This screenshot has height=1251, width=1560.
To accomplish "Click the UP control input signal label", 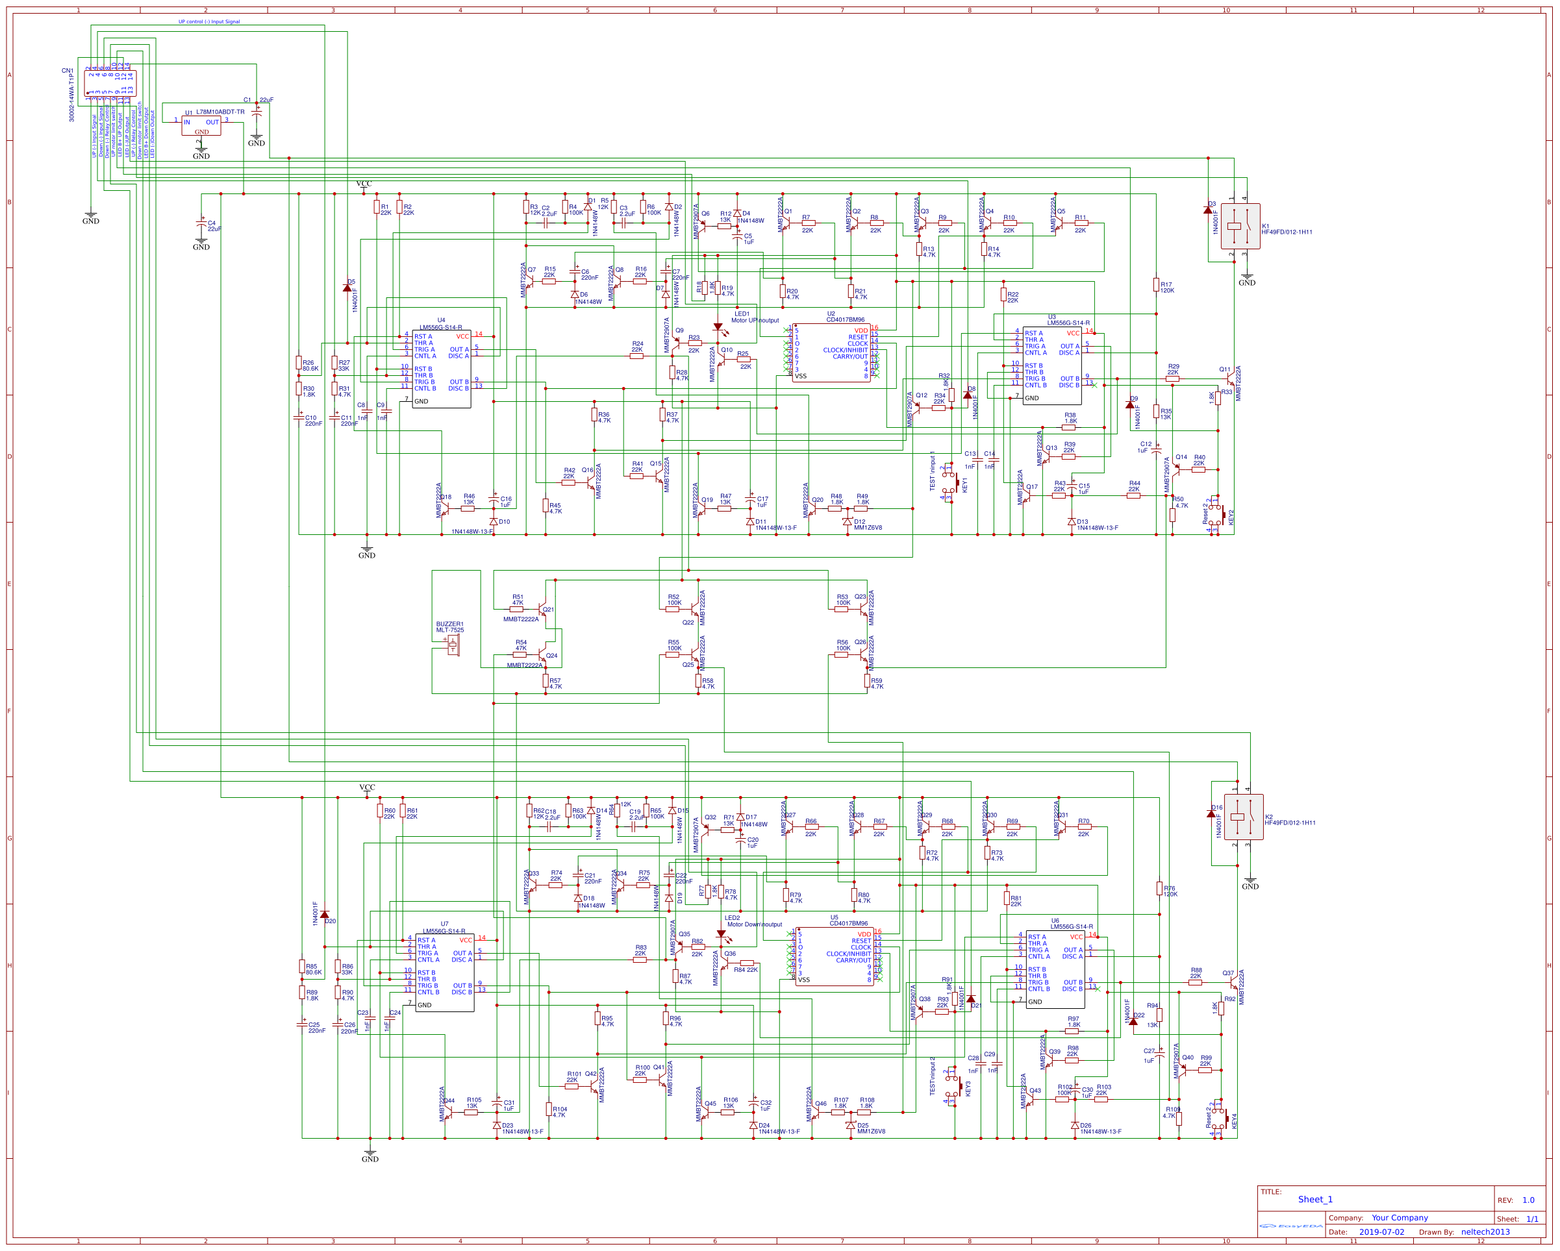I will 209,21.
